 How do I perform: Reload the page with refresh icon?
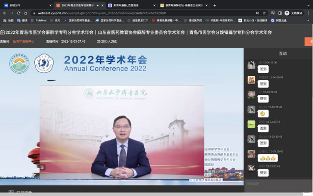19,13
